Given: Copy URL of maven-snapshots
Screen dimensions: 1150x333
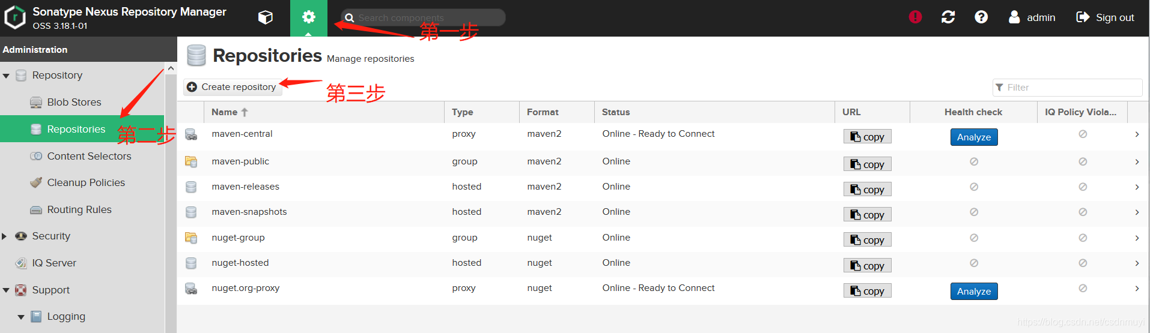Looking at the screenshot, I should coord(867,215).
